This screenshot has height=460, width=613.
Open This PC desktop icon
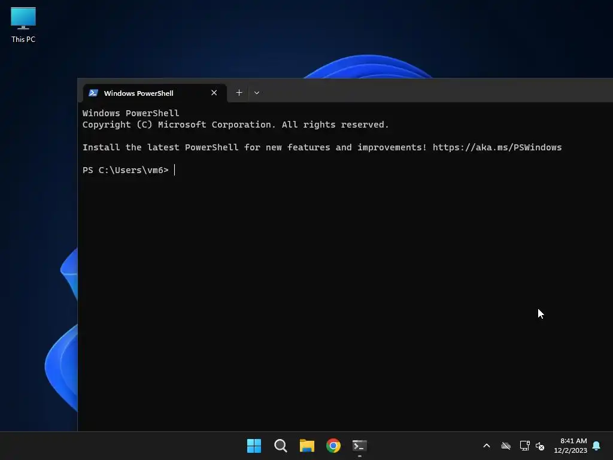[23, 25]
